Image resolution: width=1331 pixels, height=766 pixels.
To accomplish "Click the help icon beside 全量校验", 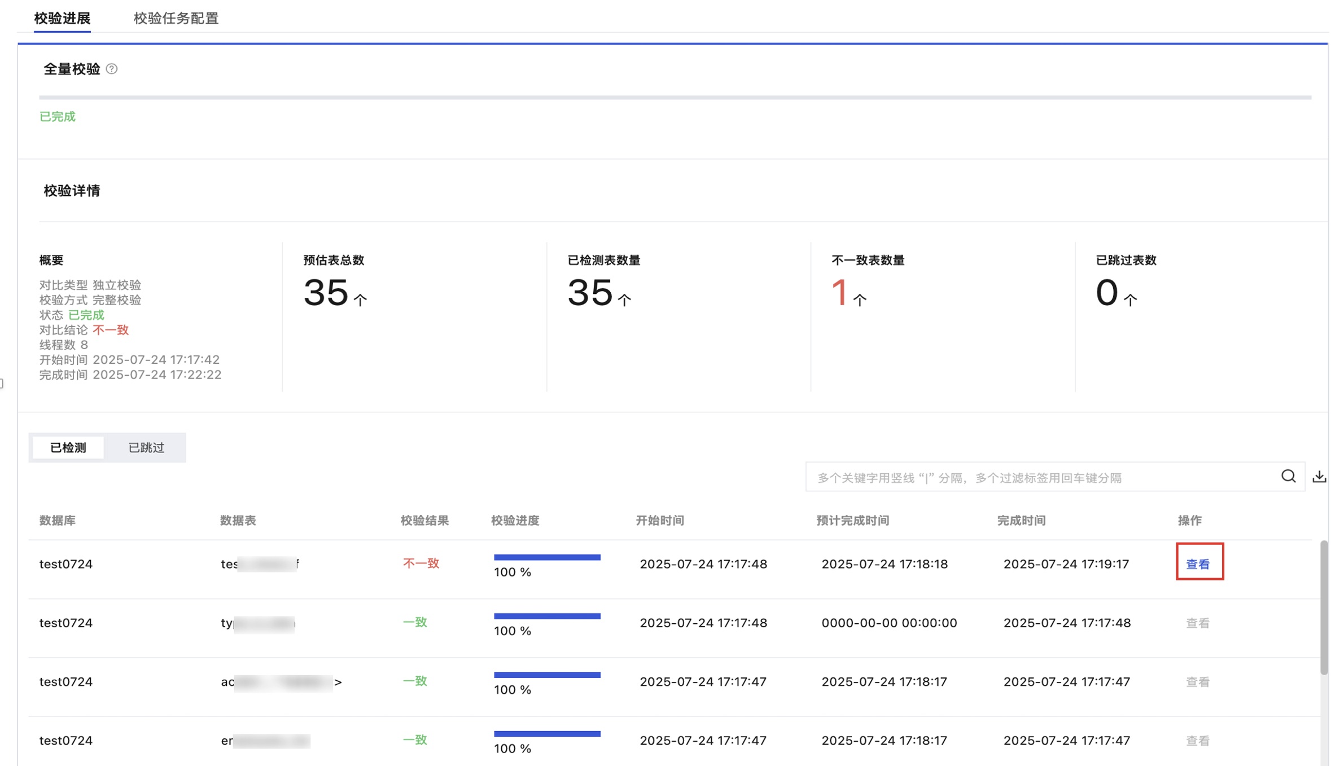I will coord(112,69).
